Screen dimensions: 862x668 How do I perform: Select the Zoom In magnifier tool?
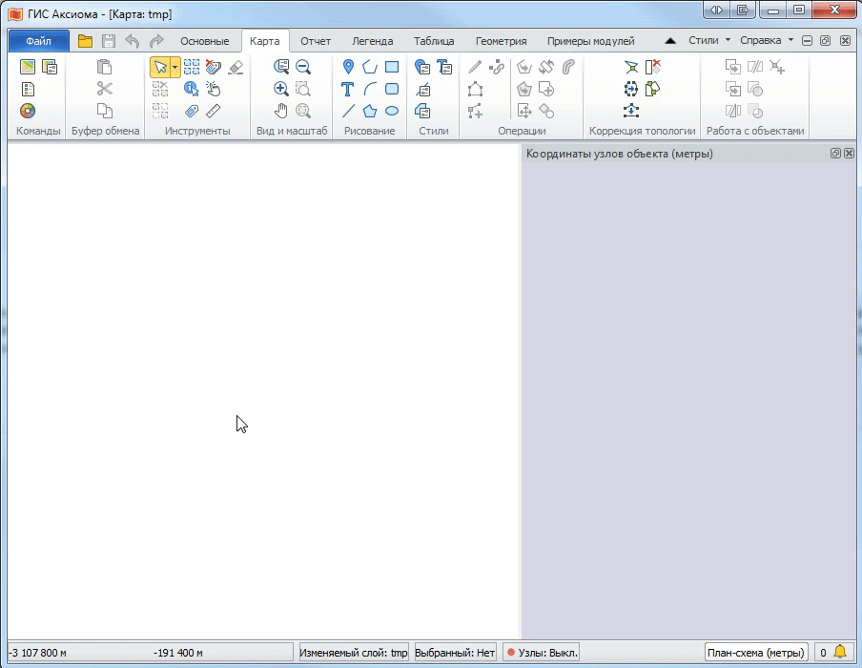coord(281,89)
